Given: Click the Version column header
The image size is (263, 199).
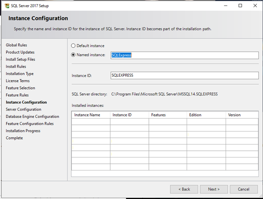Looking at the screenshot, I should (x=242, y=115).
